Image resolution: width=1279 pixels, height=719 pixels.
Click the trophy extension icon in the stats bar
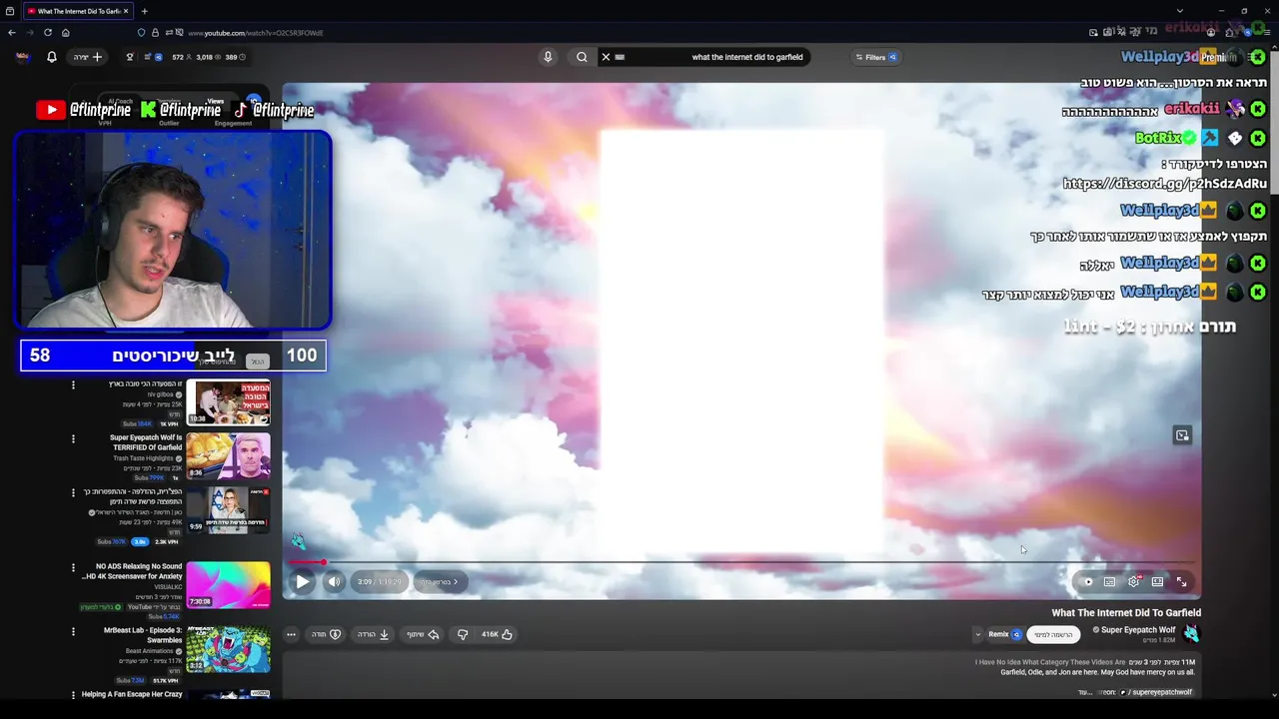click(129, 57)
